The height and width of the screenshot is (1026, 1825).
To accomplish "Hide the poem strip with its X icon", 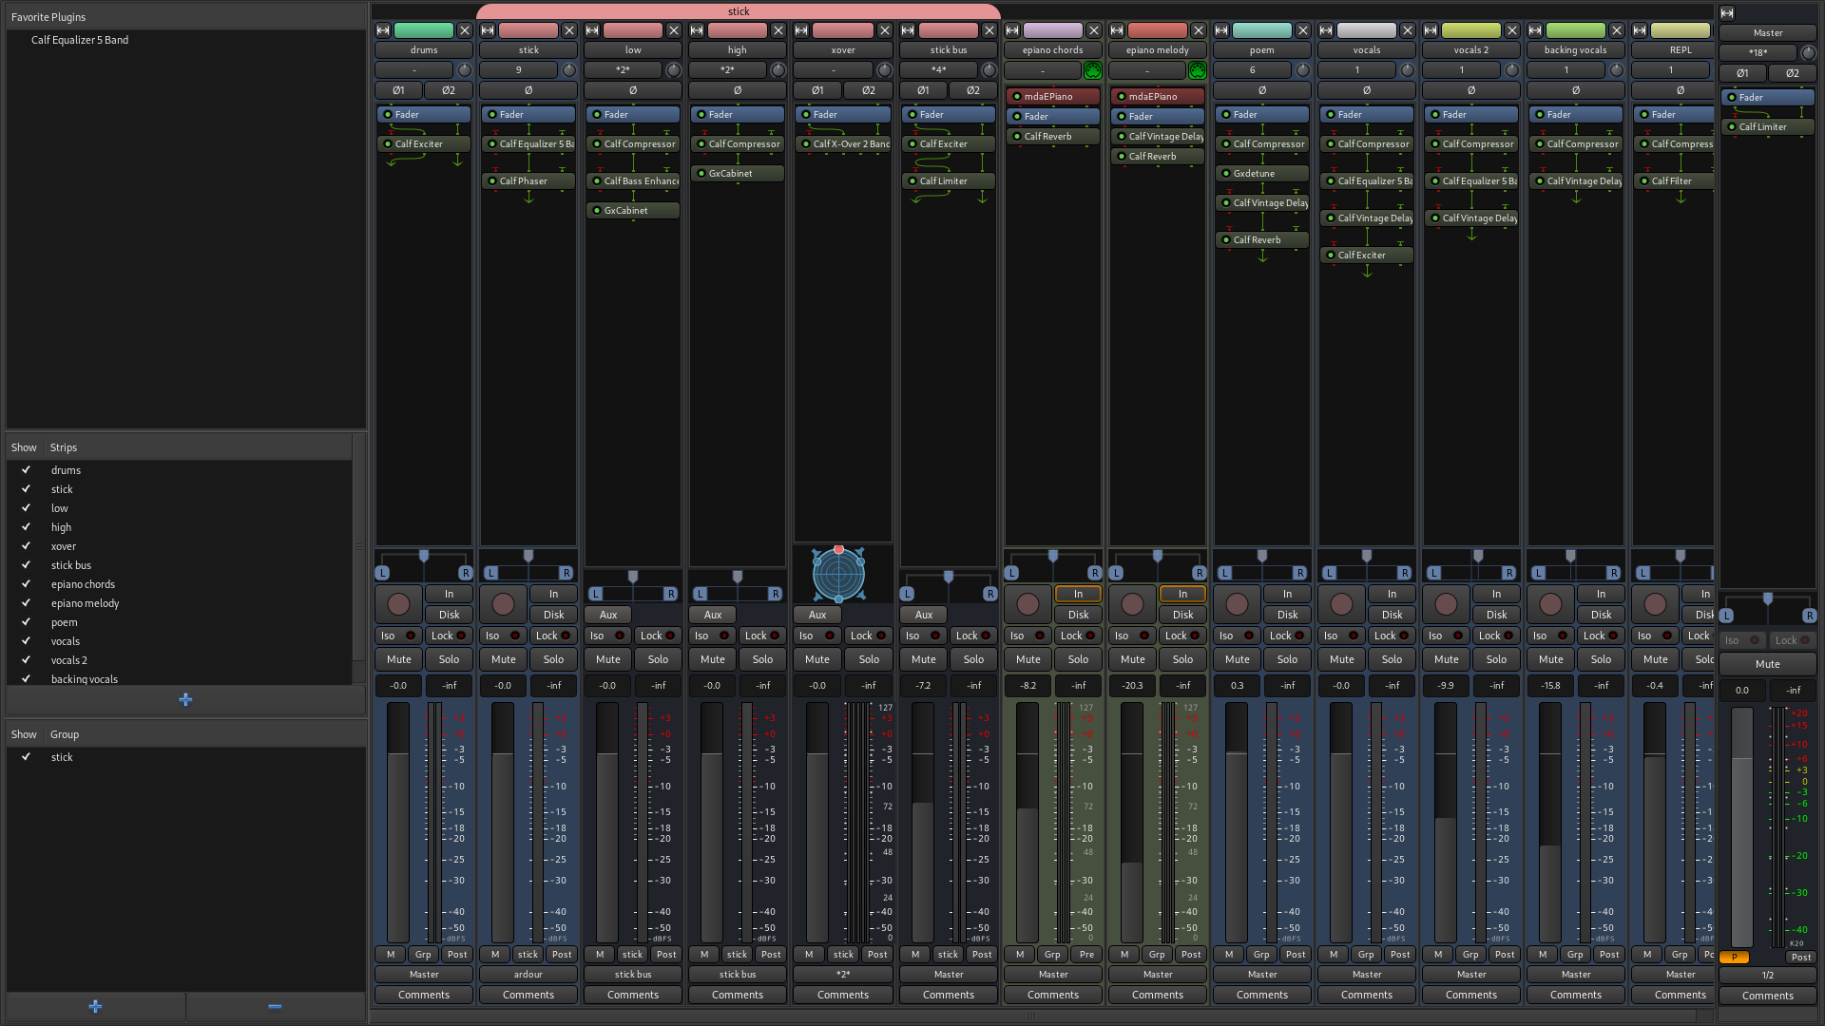I will [1303, 30].
